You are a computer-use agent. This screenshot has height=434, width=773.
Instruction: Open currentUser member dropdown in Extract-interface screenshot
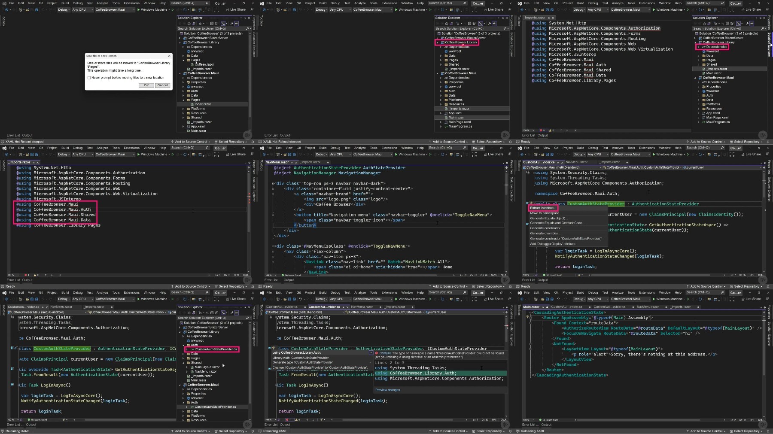click(x=721, y=167)
